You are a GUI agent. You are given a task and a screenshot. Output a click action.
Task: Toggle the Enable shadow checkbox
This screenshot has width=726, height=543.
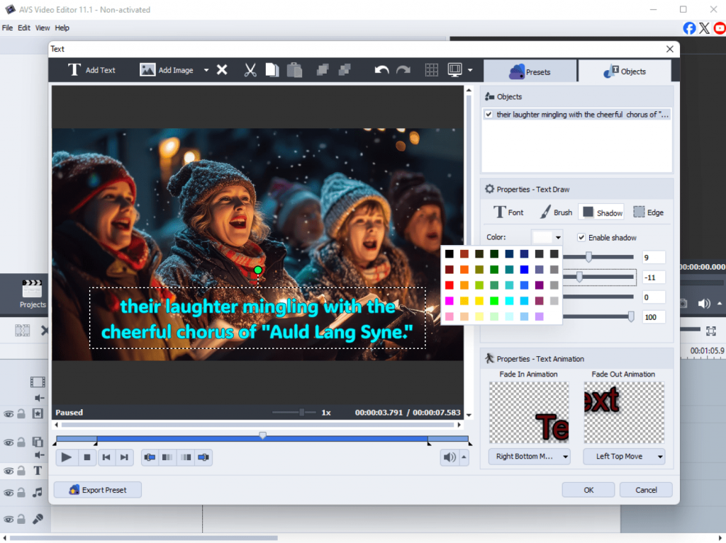click(x=581, y=238)
